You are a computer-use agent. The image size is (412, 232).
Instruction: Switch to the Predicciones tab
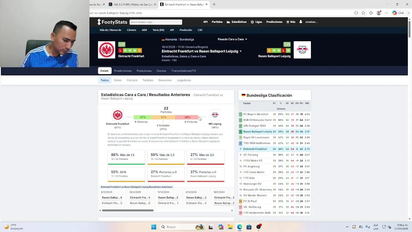click(123, 71)
